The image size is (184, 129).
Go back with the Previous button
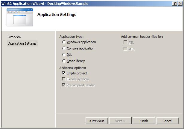97,121
